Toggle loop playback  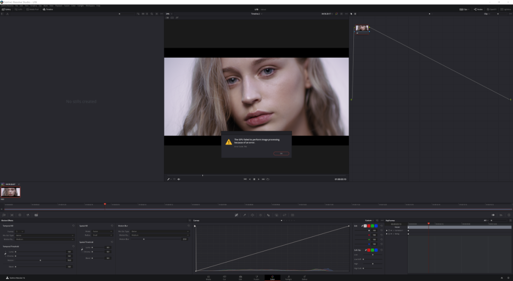click(267, 179)
